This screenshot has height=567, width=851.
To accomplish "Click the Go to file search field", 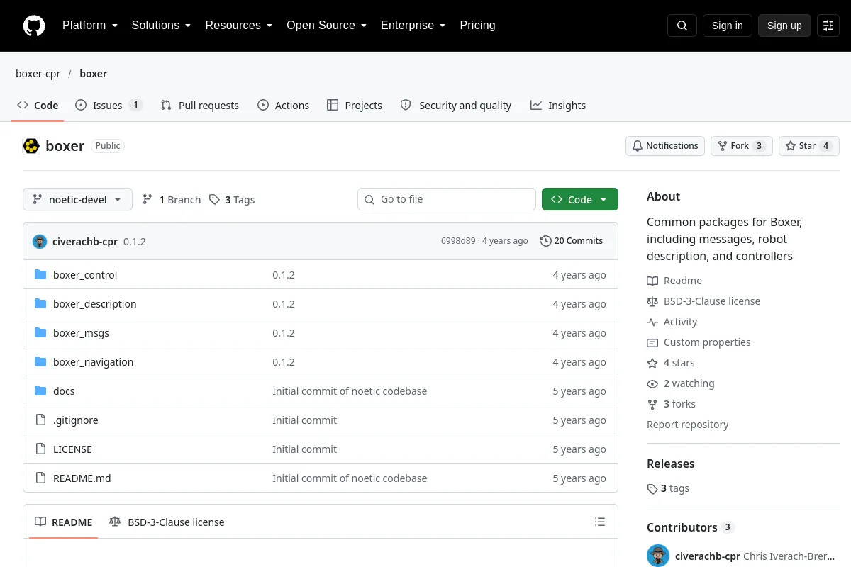I will [447, 199].
